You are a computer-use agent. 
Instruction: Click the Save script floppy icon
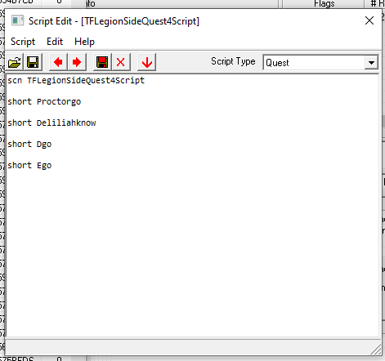33,62
